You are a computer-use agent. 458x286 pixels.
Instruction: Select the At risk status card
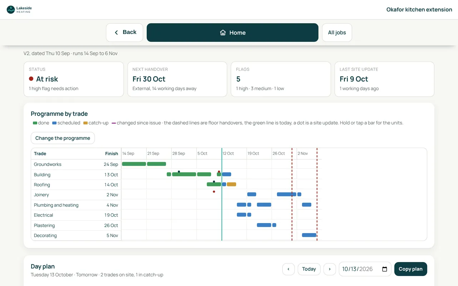click(x=74, y=79)
